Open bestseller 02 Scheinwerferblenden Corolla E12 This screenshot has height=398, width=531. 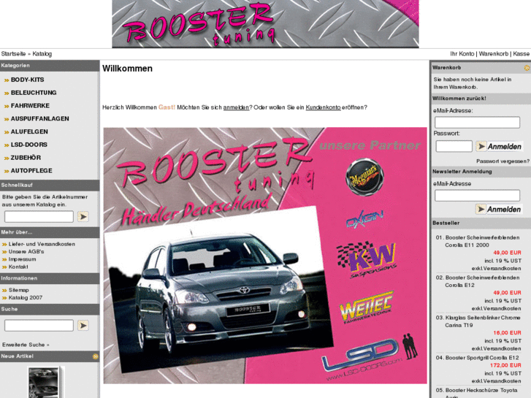482,281
